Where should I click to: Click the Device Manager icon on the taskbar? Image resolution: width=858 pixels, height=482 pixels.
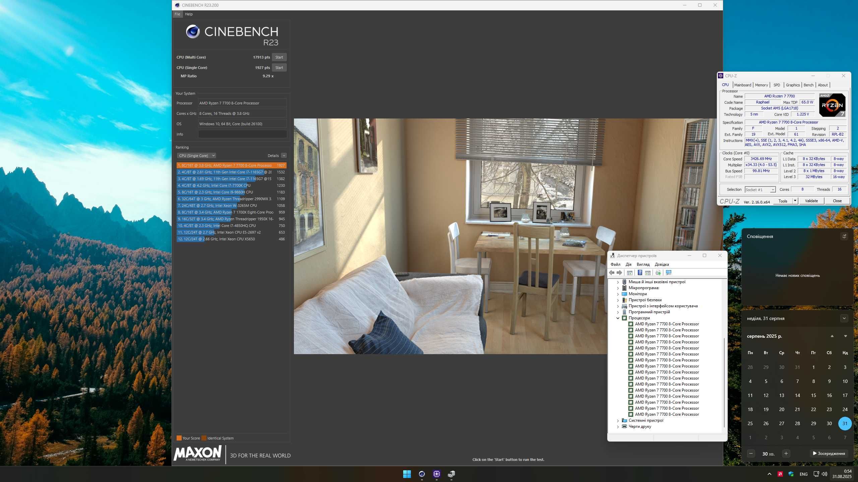(x=451, y=474)
